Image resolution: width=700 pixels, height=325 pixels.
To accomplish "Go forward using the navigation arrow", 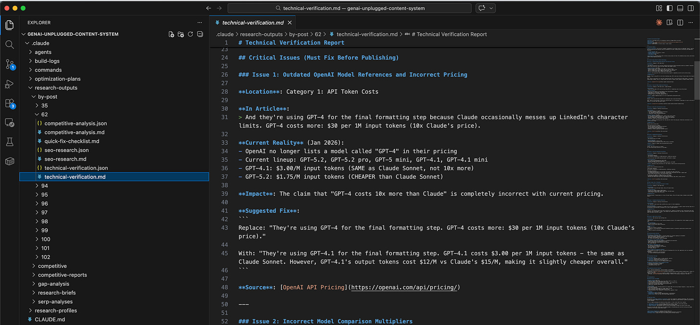I will click(x=219, y=8).
